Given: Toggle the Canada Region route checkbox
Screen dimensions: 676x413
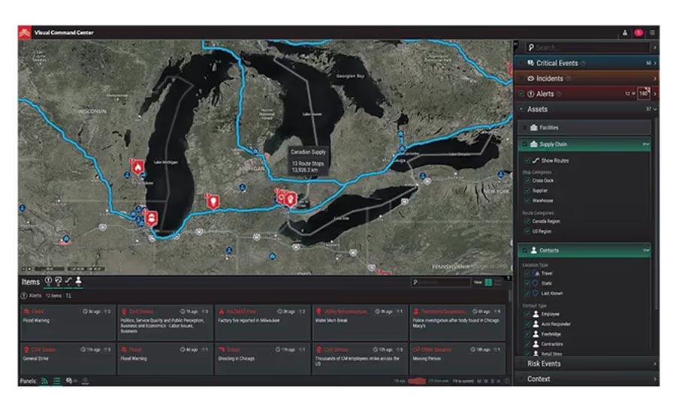Looking at the screenshot, I should click(x=527, y=222).
